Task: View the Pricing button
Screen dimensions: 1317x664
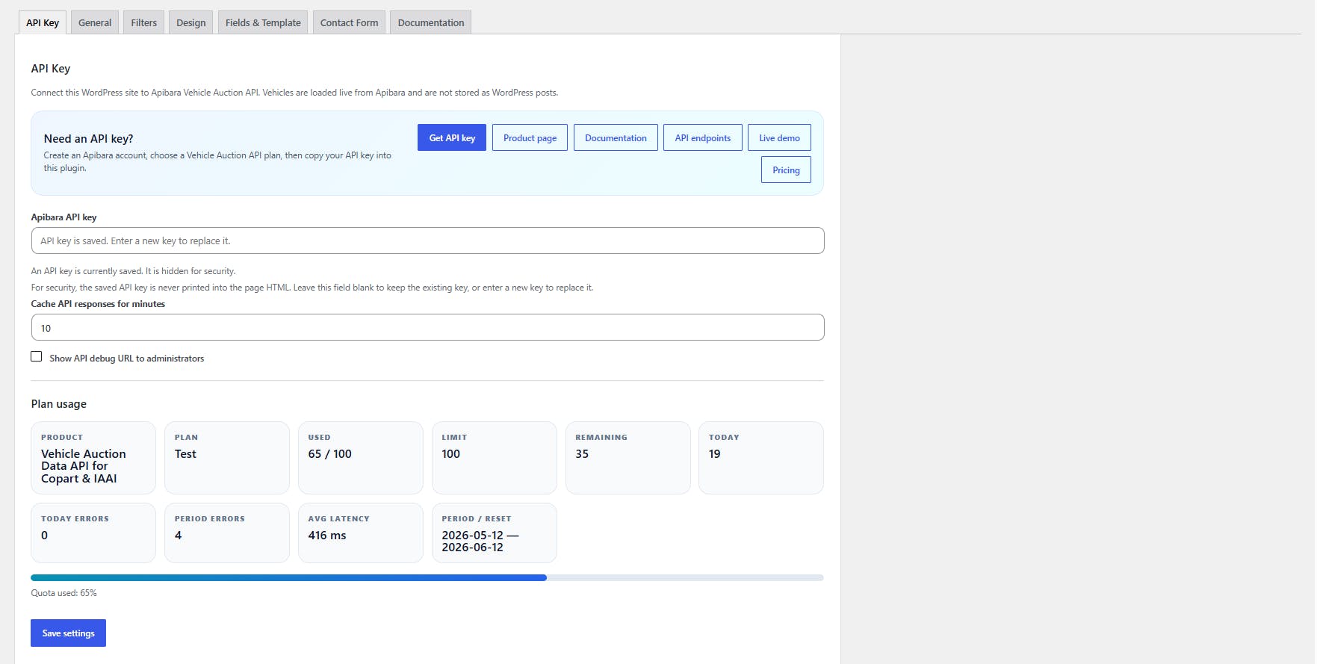Action: pyautogui.click(x=786, y=170)
